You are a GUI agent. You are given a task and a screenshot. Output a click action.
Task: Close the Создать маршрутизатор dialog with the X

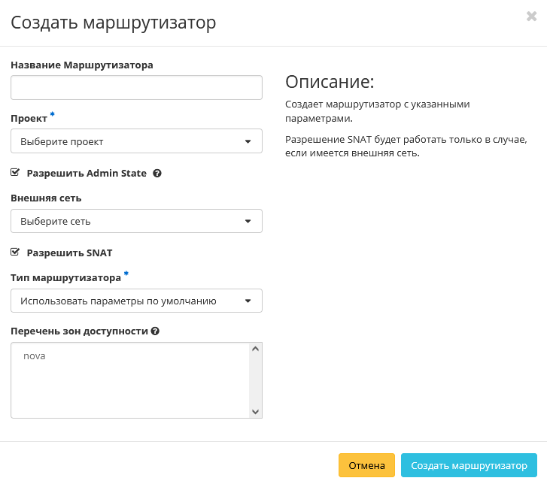(531, 17)
